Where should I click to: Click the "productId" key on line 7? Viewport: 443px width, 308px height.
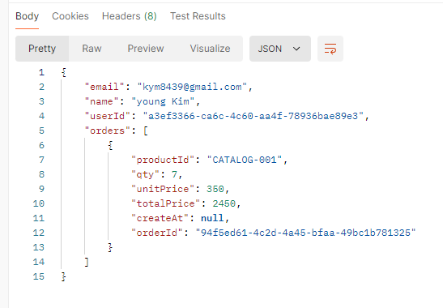click(x=163, y=160)
